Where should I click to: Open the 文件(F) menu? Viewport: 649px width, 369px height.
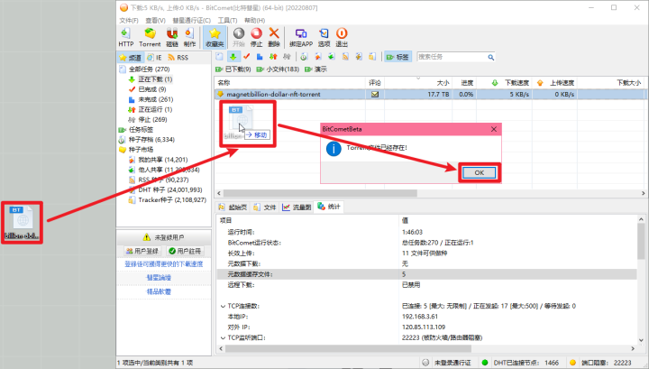pos(129,20)
